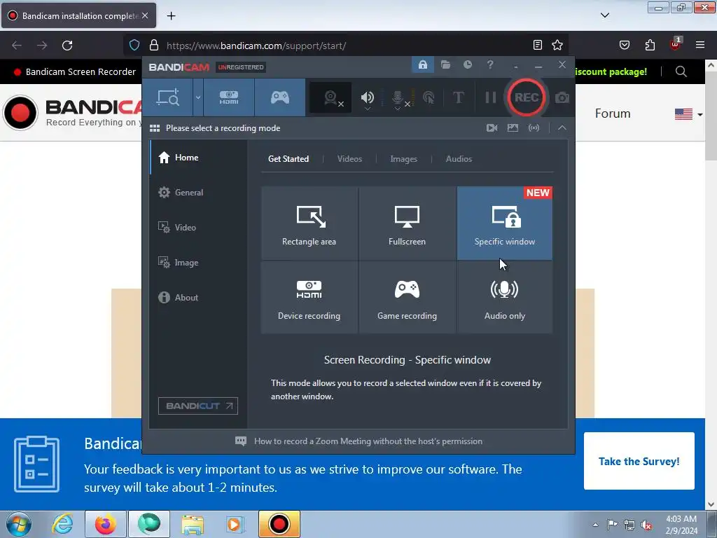Open the Windows Start menu
This screenshot has width=717, height=538.
point(19,524)
